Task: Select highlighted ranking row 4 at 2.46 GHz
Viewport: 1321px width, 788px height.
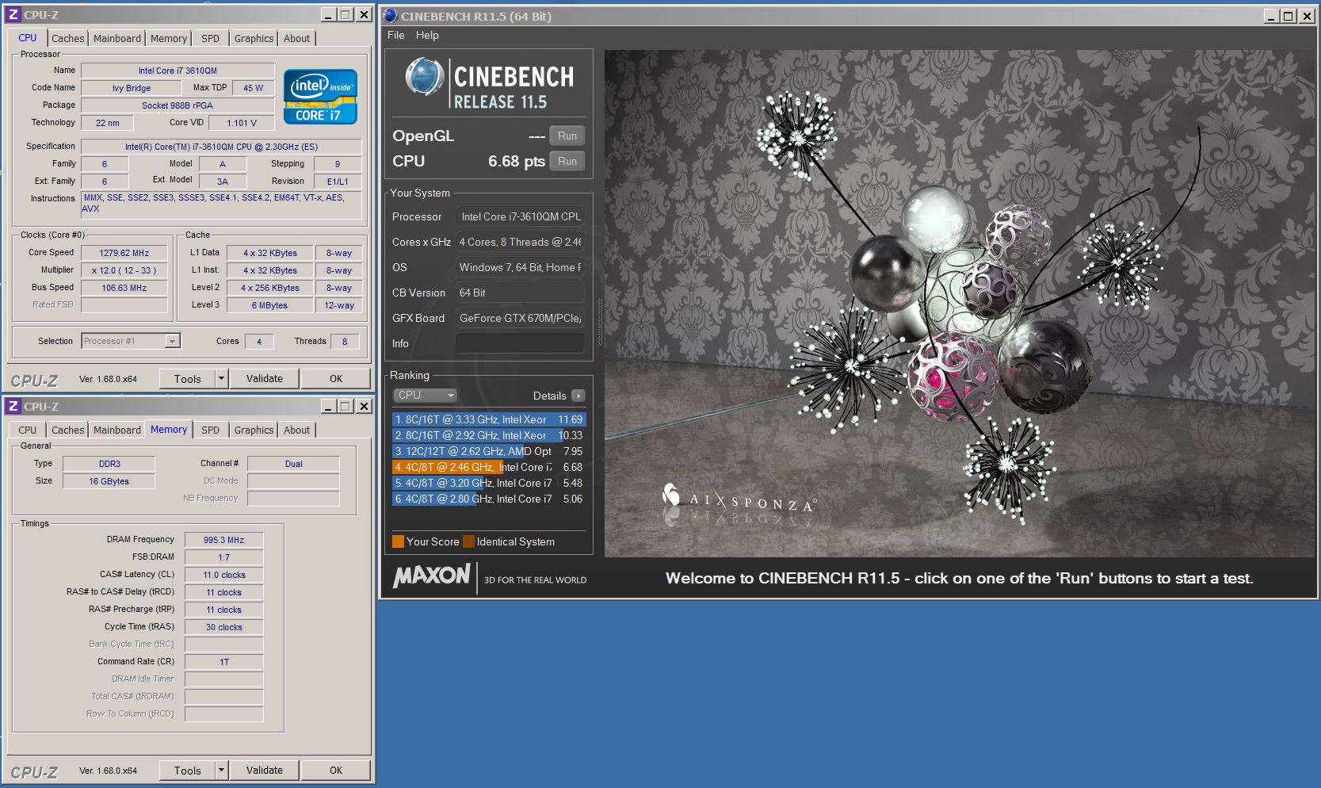Action: [489, 467]
